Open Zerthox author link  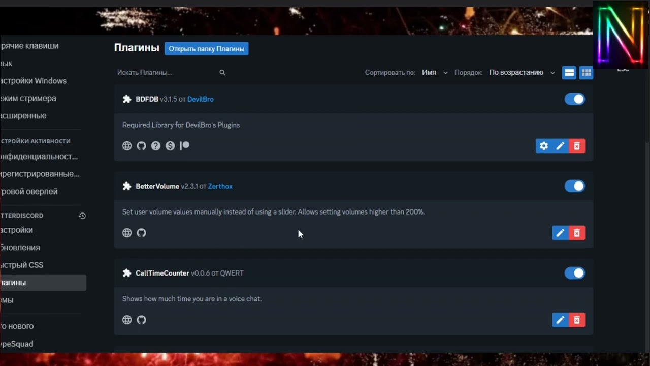pyautogui.click(x=220, y=186)
